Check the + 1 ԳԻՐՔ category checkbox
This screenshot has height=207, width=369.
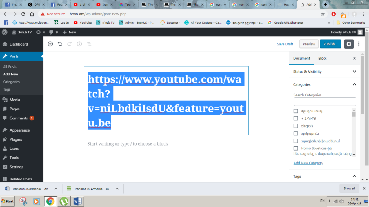point(296,119)
